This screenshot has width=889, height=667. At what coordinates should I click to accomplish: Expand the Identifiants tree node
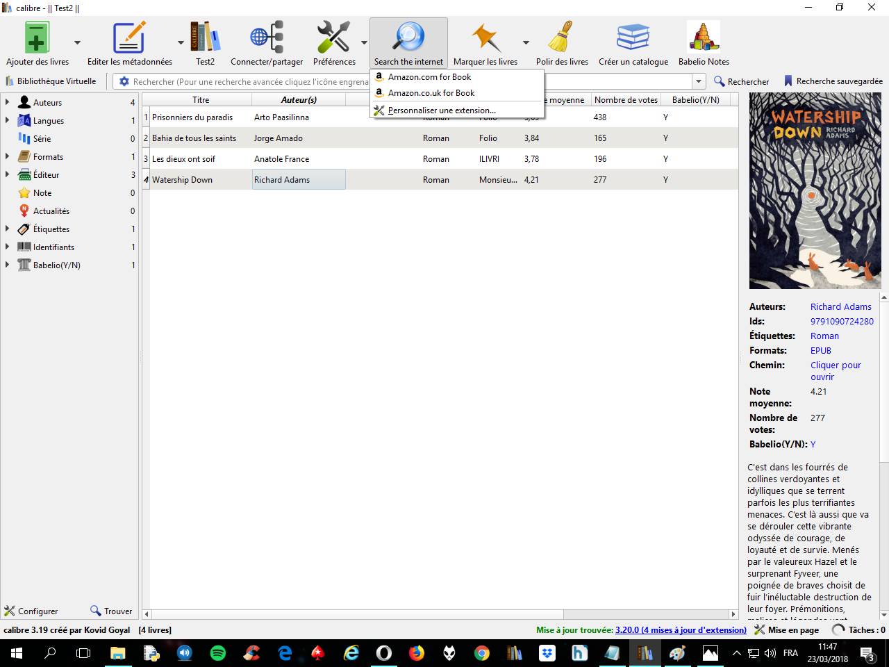[7, 247]
